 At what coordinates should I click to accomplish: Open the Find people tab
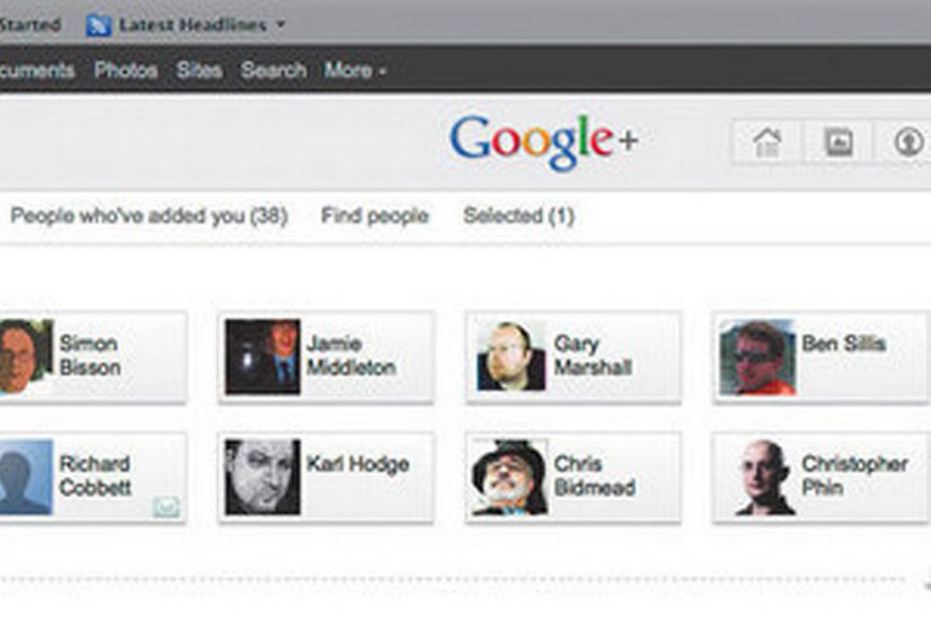point(374,215)
